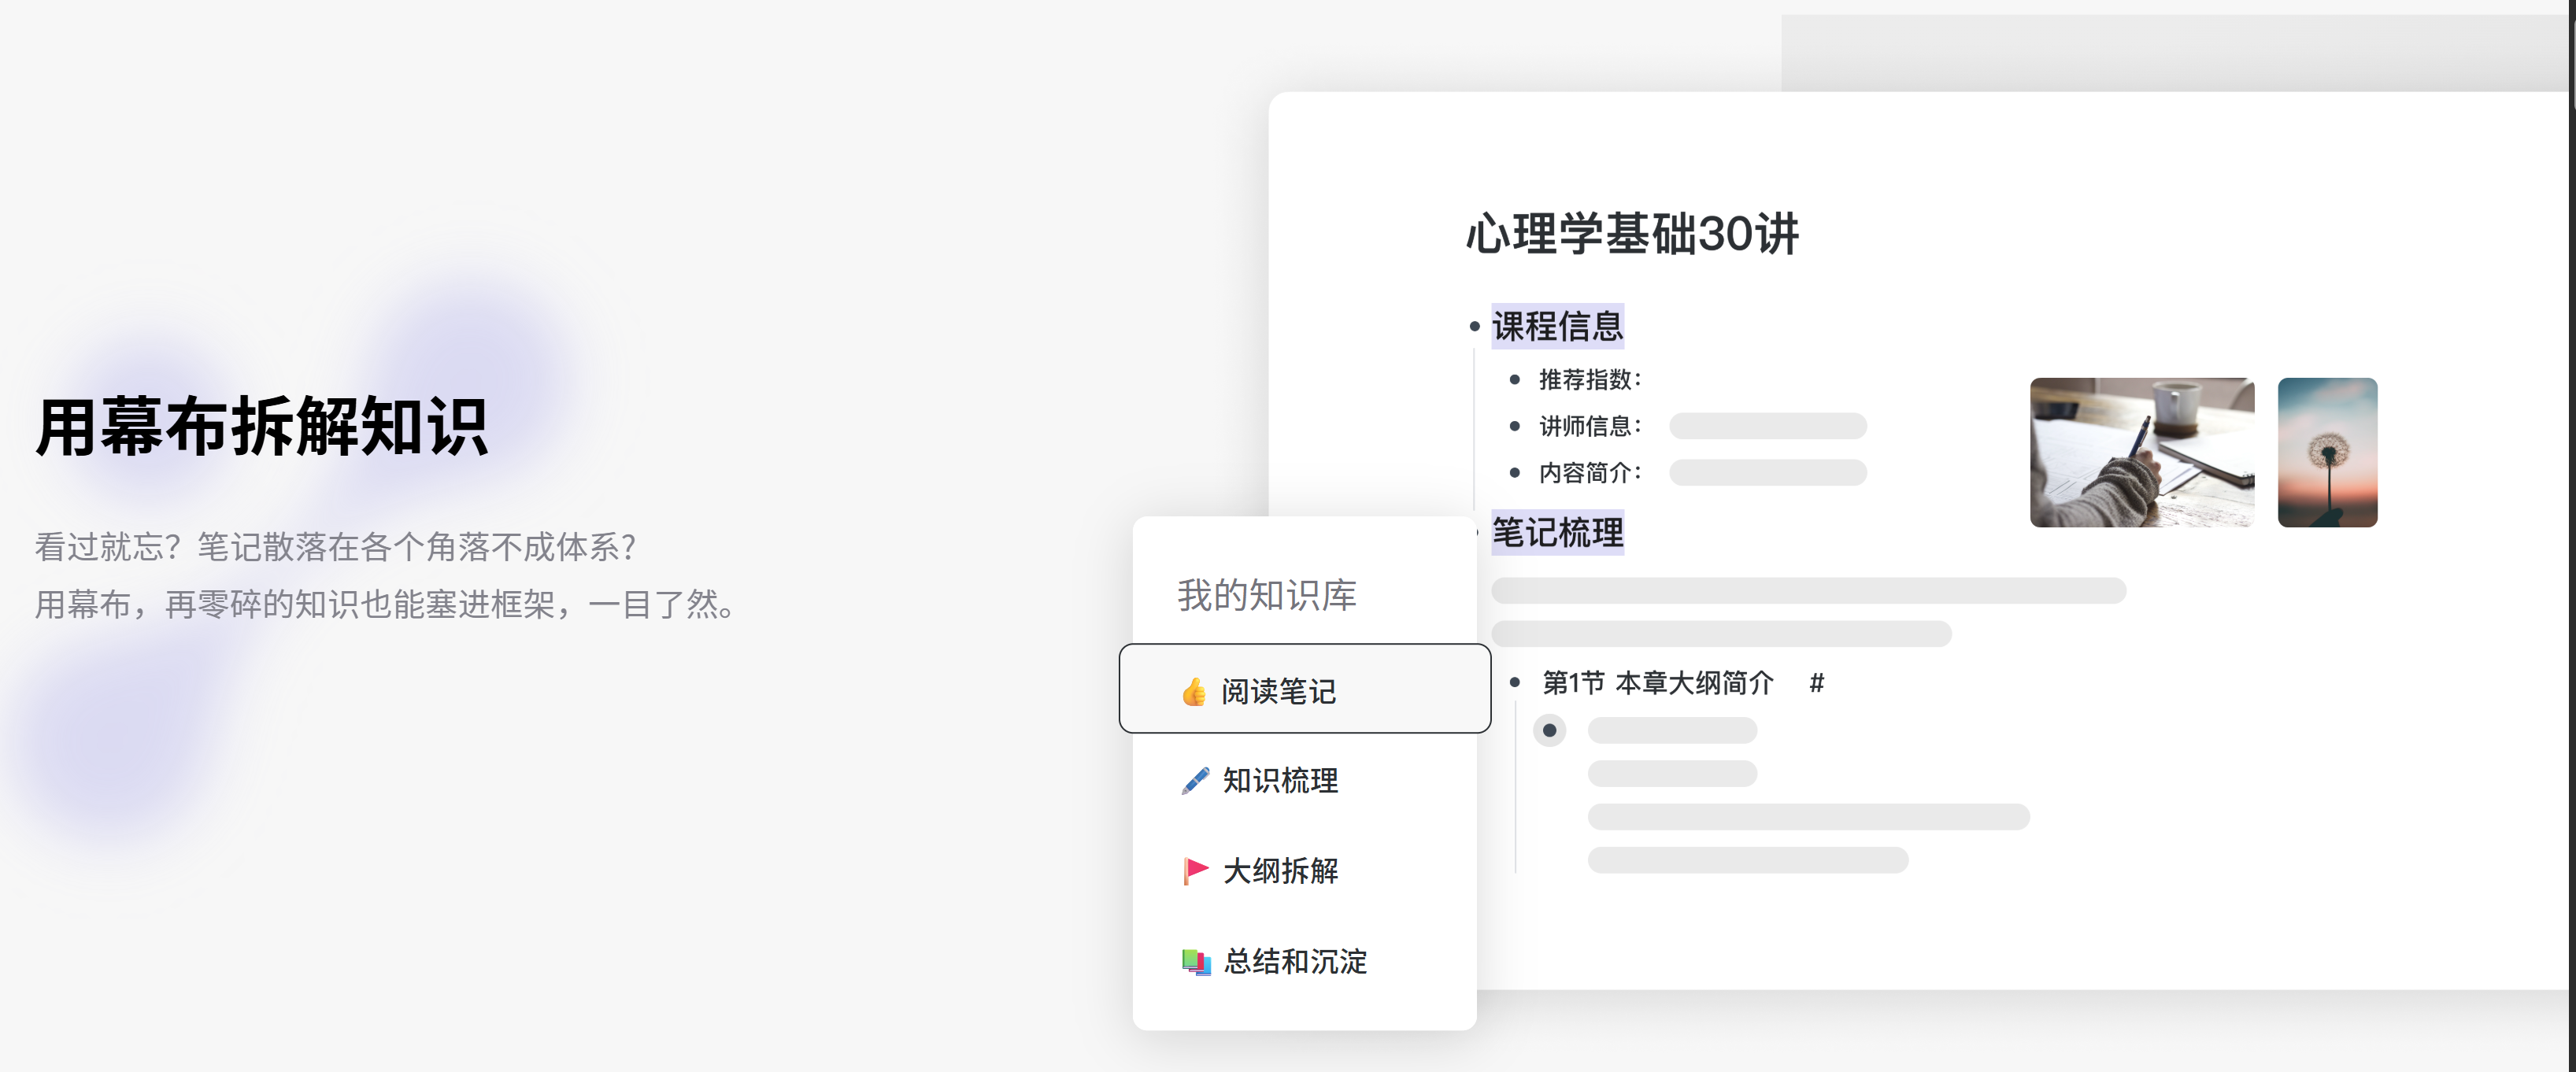Click the bullet before 推荐指数

pos(1515,379)
